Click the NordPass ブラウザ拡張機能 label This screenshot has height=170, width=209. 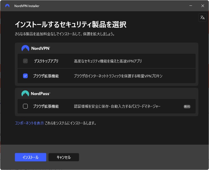pos(46,106)
